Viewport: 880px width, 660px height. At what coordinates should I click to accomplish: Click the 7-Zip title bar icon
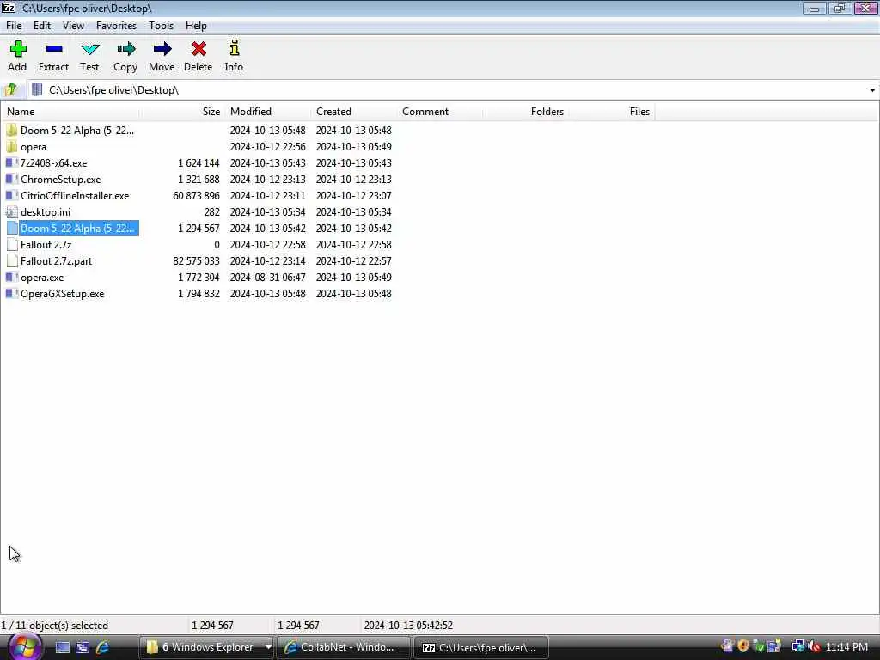[9, 8]
